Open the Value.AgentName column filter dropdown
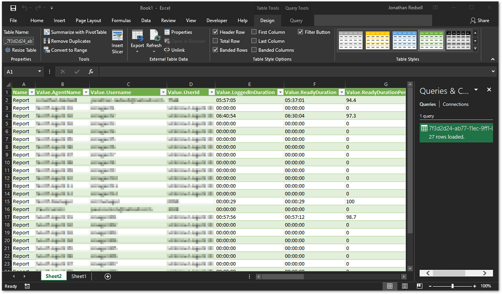Screen dimensions: 502x294 (85, 92)
